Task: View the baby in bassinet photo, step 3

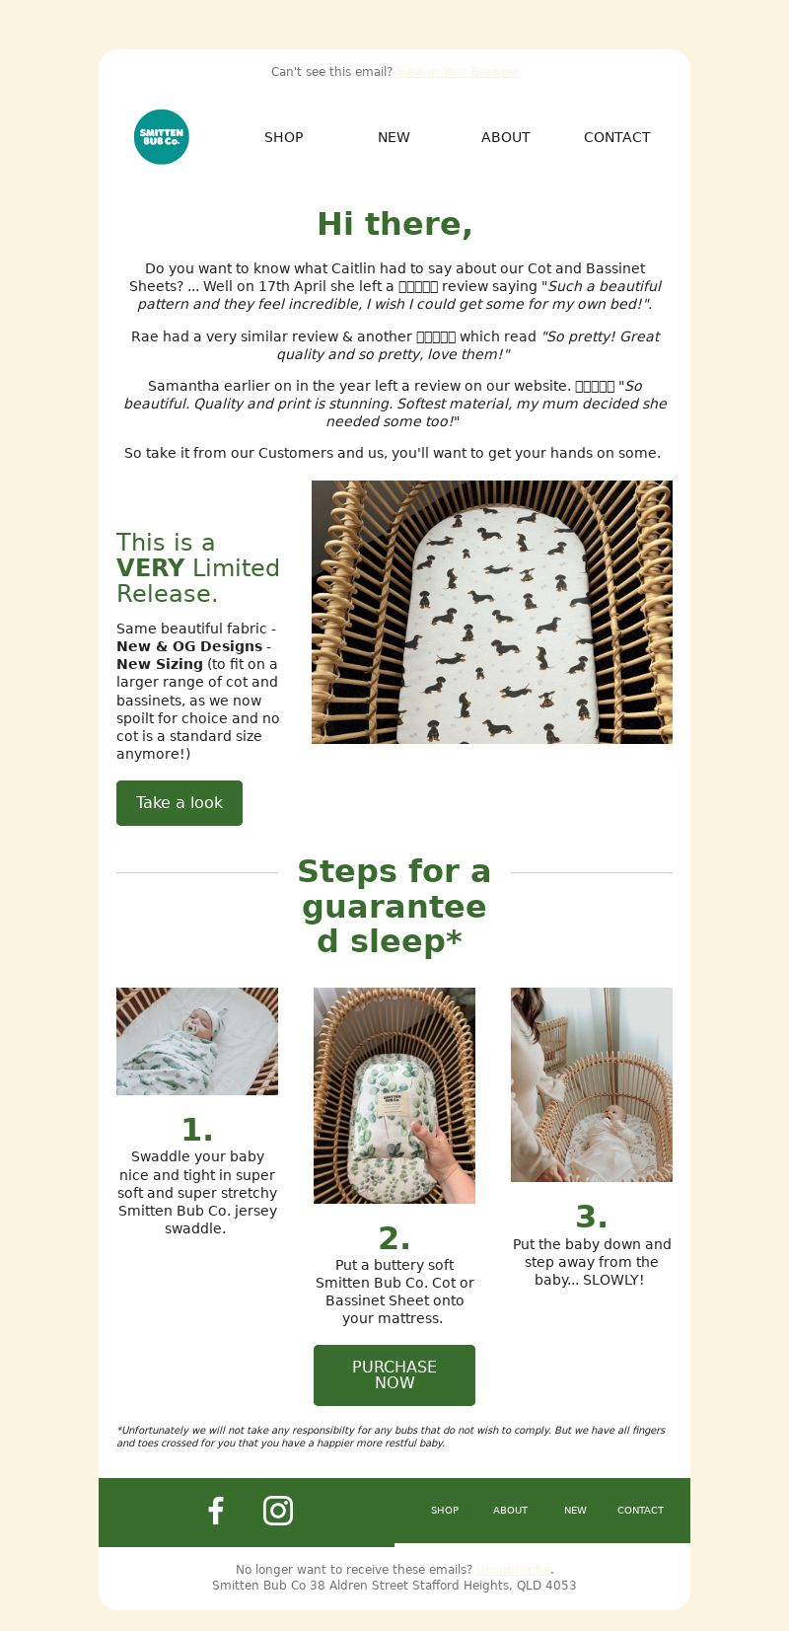Action: [x=592, y=1084]
